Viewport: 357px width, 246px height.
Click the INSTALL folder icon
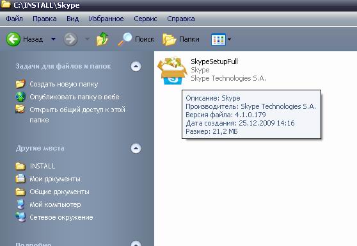[x=20, y=166]
